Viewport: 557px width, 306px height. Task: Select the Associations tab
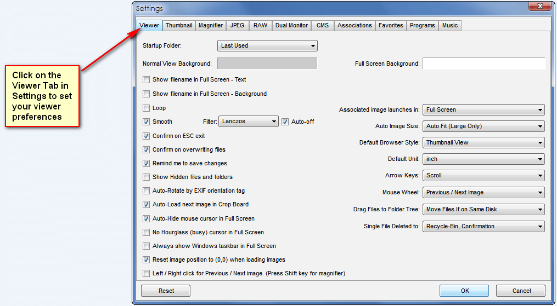point(355,25)
